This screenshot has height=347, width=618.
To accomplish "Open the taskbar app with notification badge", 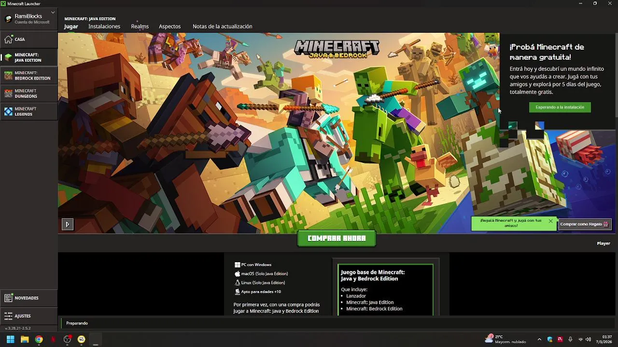I will [x=68, y=339].
